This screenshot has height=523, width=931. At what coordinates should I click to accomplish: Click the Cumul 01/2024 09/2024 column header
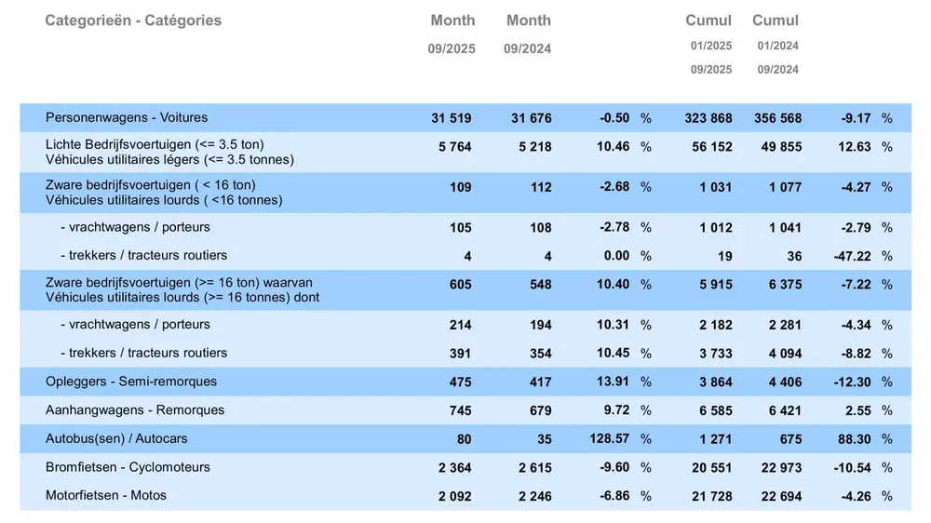tap(776, 44)
